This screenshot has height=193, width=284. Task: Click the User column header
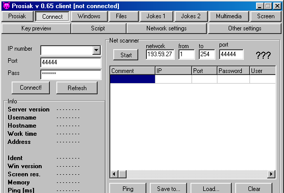click(x=263, y=70)
